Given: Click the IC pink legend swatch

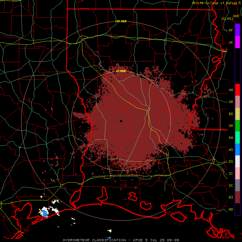Looking at the screenshot, I should tap(237, 173).
